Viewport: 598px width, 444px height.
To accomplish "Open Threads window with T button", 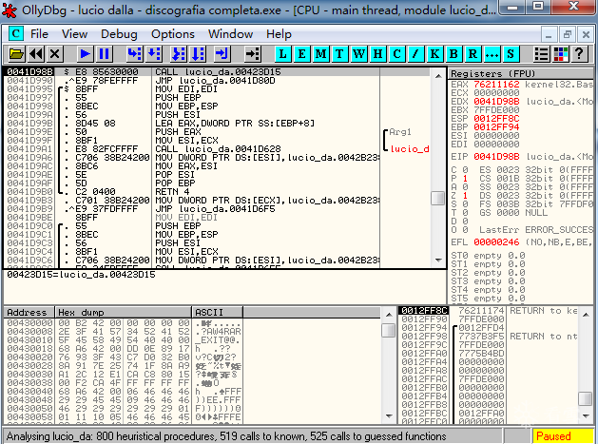I will [339, 54].
